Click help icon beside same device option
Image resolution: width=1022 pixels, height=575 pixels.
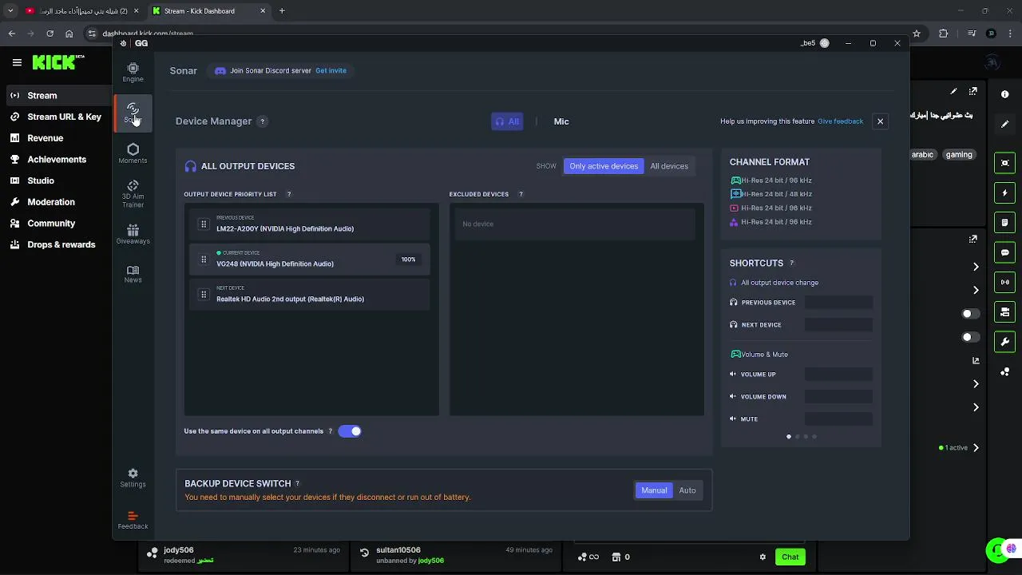click(x=330, y=431)
